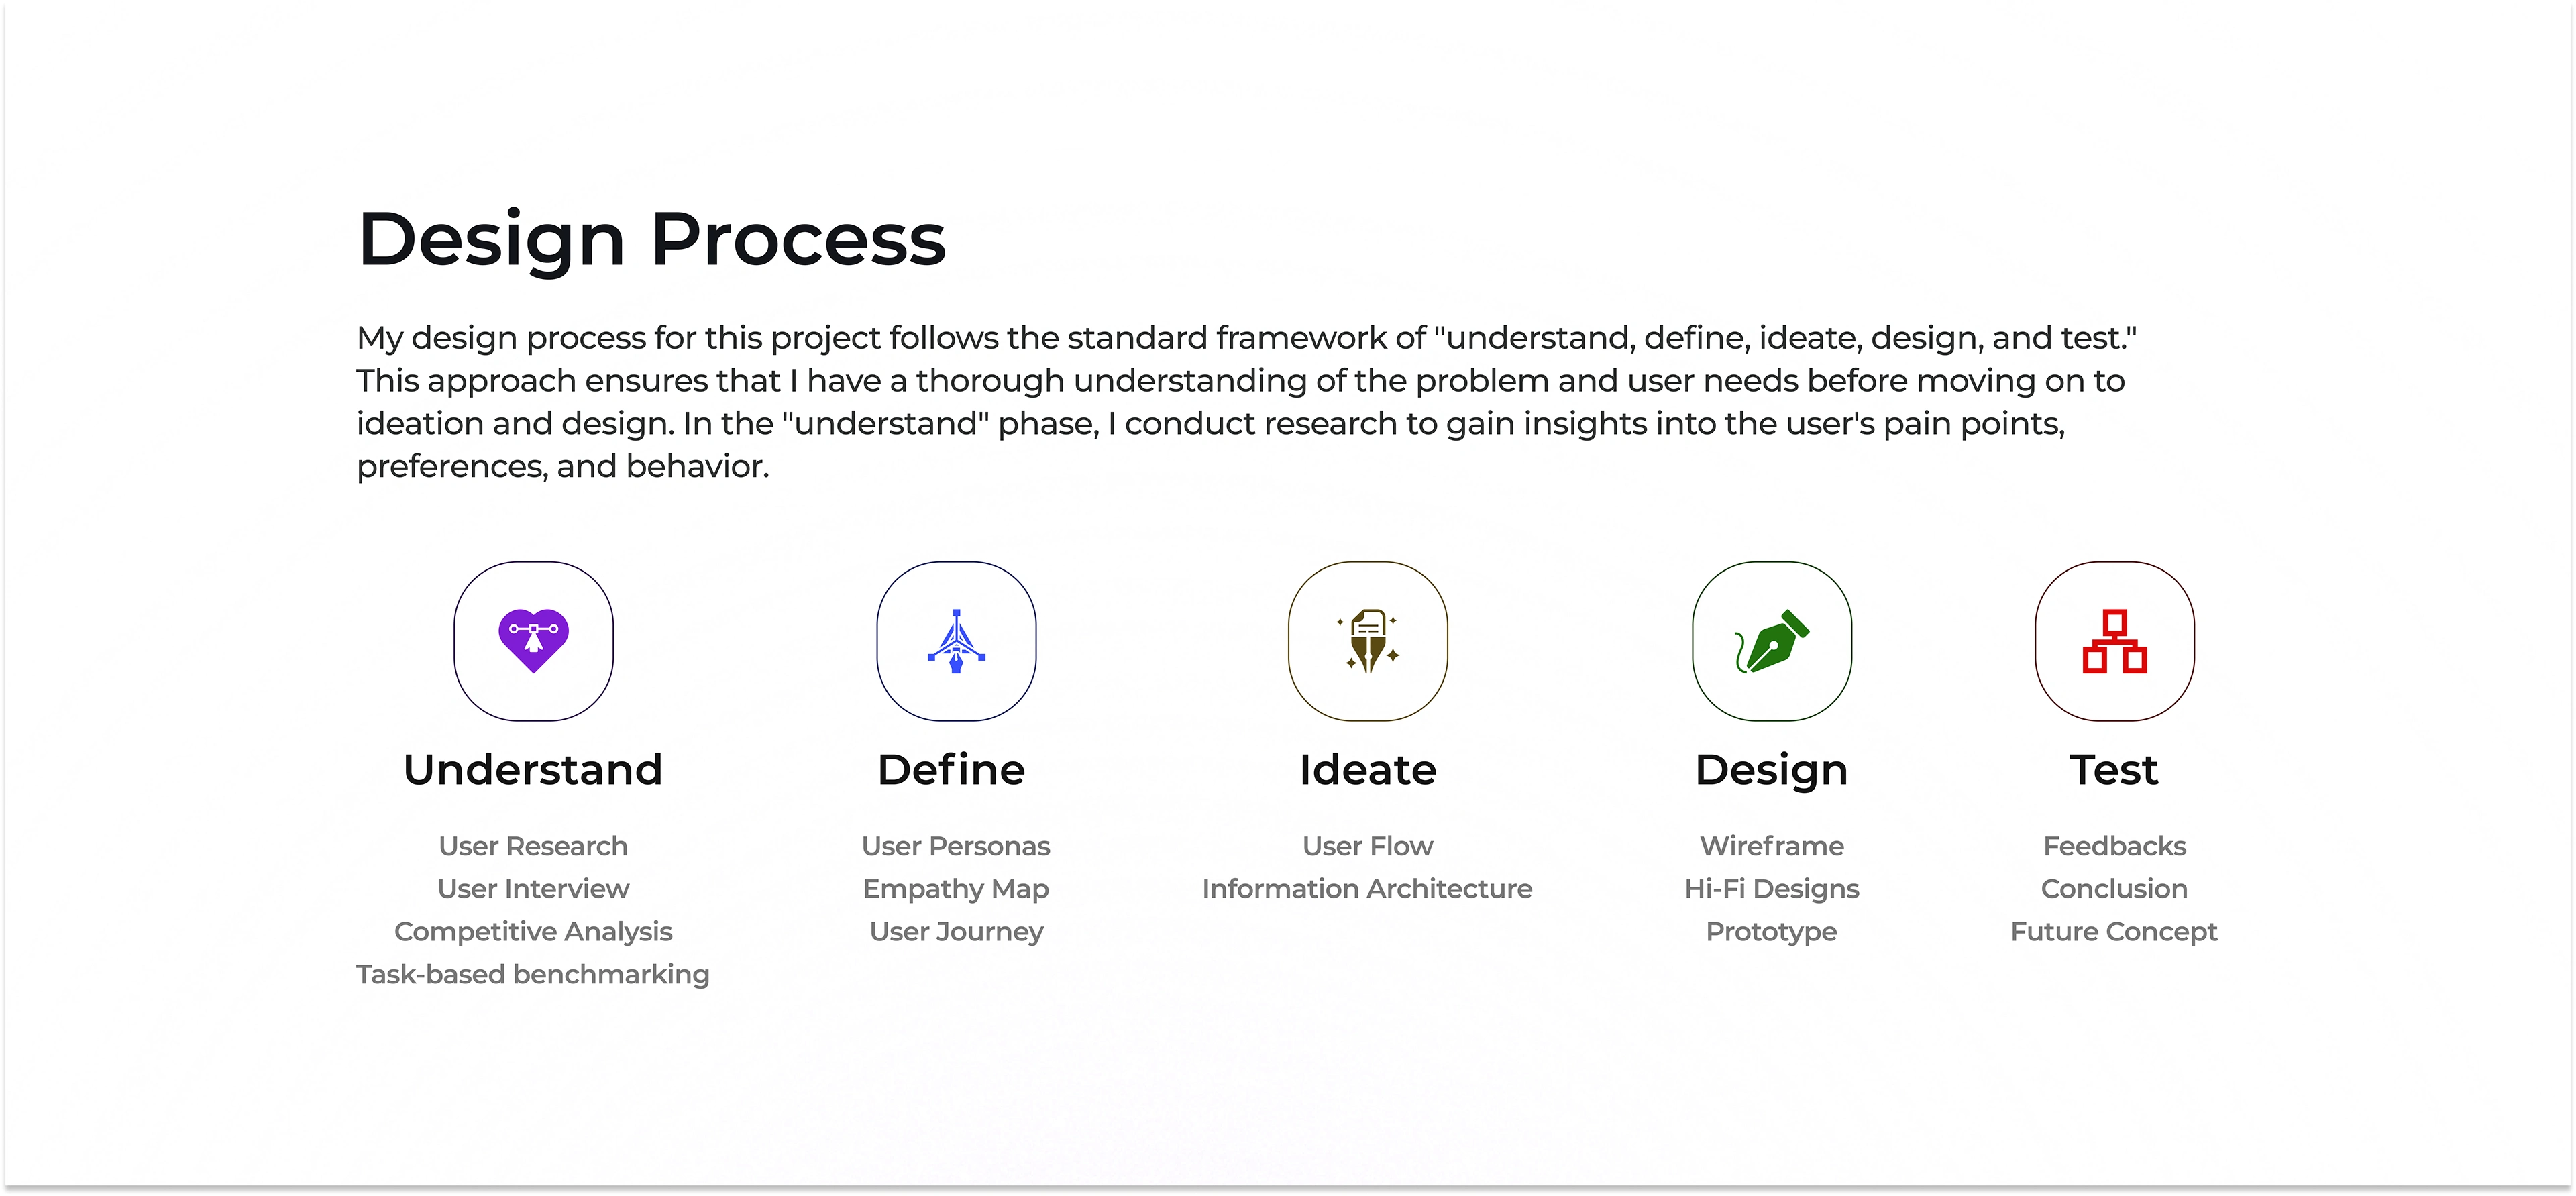Image resolution: width=2576 pixels, height=1196 pixels.
Task: Click the green fountain pen Design icon
Action: coord(1771,641)
